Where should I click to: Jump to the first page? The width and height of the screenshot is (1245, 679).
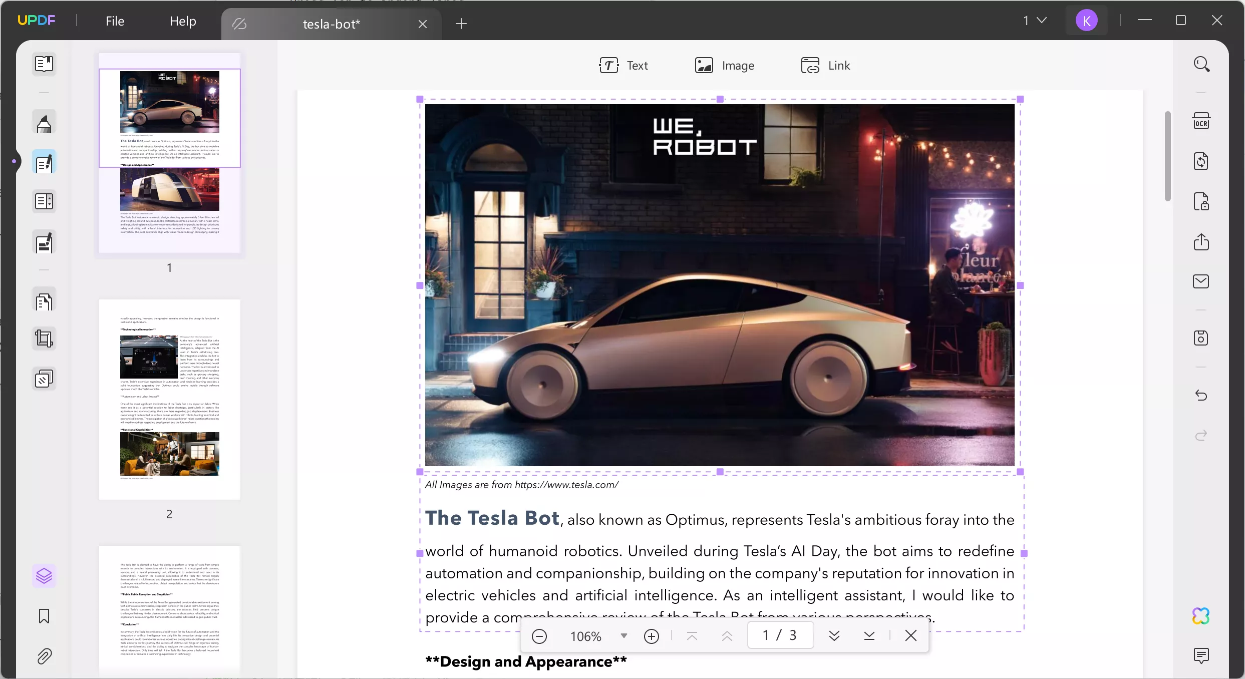(x=692, y=636)
